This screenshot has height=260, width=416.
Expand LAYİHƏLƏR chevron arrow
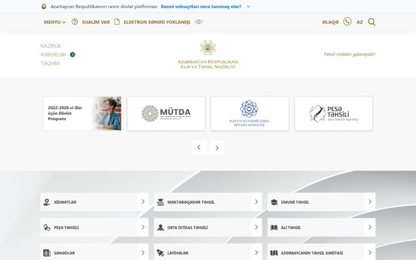pos(257,252)
